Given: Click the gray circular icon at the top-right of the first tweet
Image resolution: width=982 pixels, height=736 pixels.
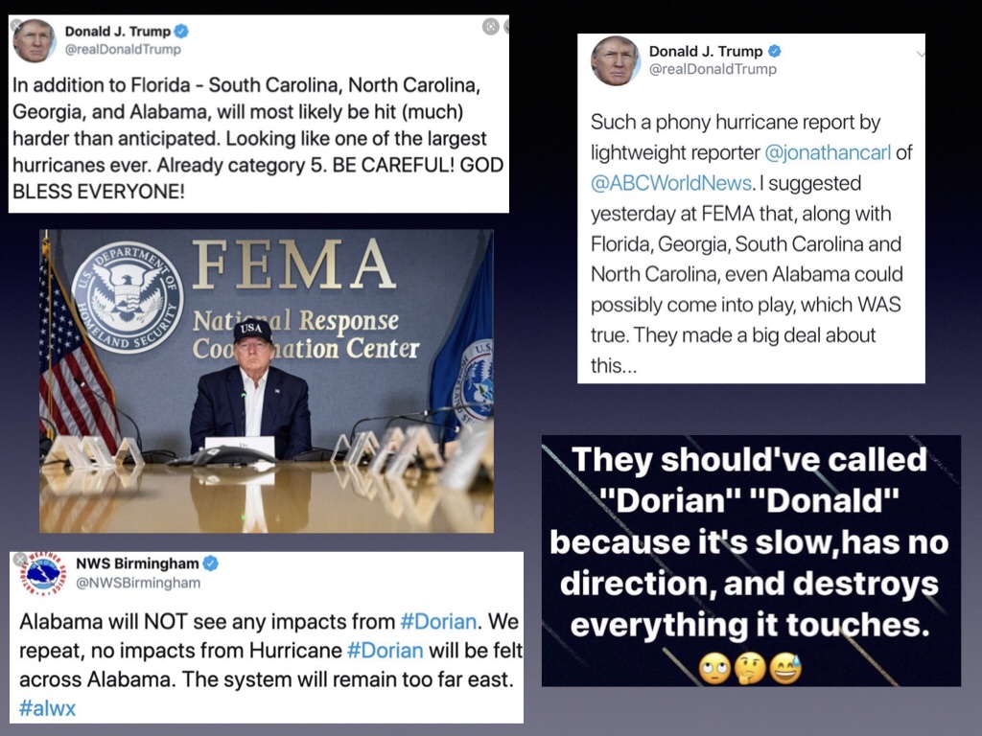Looking at the screenshot, I should point(491,27).
